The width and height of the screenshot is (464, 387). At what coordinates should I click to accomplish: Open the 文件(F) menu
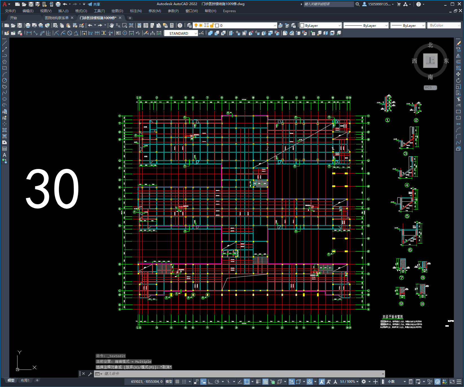coord(10,11)
